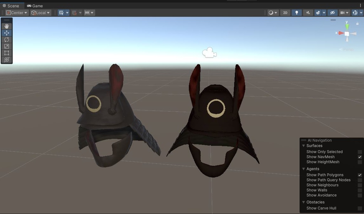Enable the Show HeightMesh checkbox
The image size is (364, 214).
tap(360, 162)
